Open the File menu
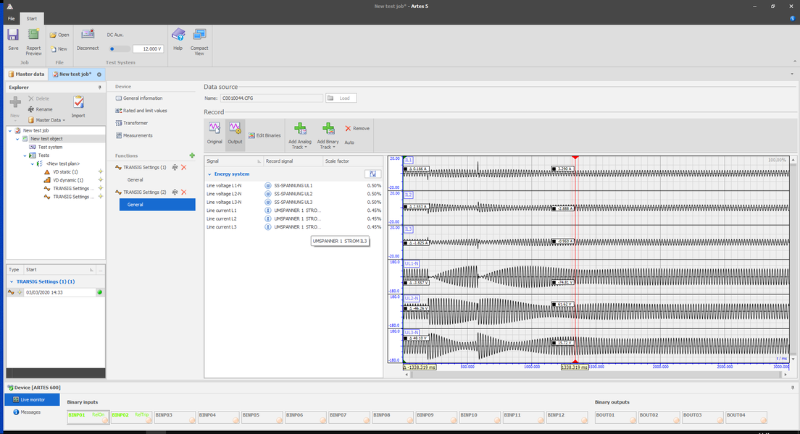Image resolution: width=800 pixels, height=434 pixels. click(x=11, y=19)
